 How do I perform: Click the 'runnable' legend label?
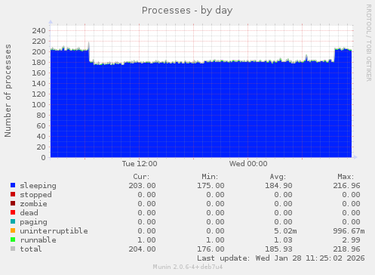point(38,240)
